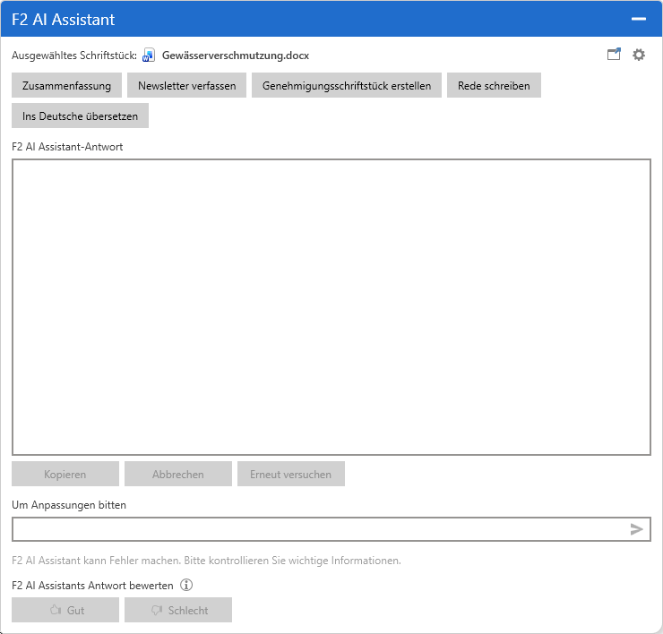Click the pop-out window icon
This screenshot has width=663, height=634.
pos(614,55)
